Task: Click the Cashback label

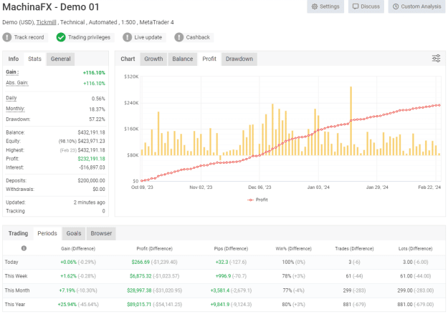Action: point(198,37)
